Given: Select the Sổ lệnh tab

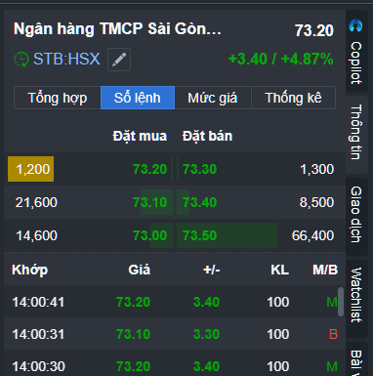Looking at the screenshot, I should (138, 98).
